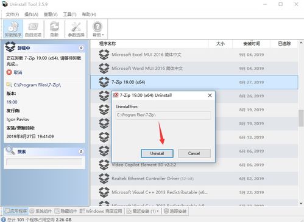Click the Cancel button in 7-Zip dialog
Screen dimensions: 304x222
[x=194, y=153]
